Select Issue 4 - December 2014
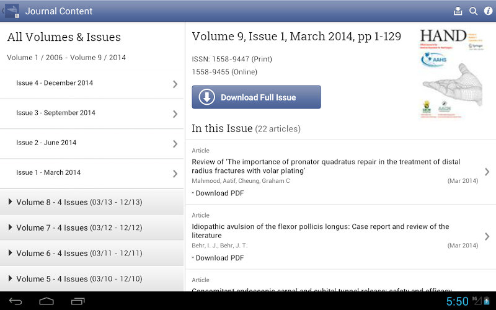This screenshot has width=496, height=310. (92, 84)
